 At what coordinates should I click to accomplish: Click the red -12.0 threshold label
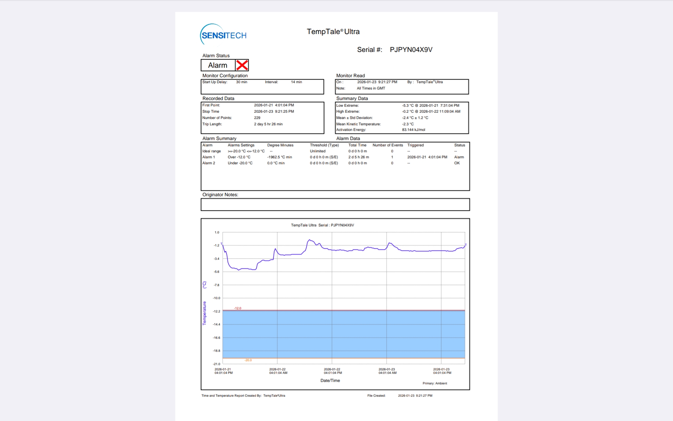pos(238,308)
